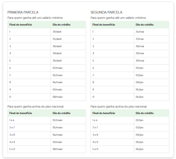The width and height of the screenshot is (176, 159).
Task: Click the 28/abril credit date cell
Action: click(x=57, y=46)
